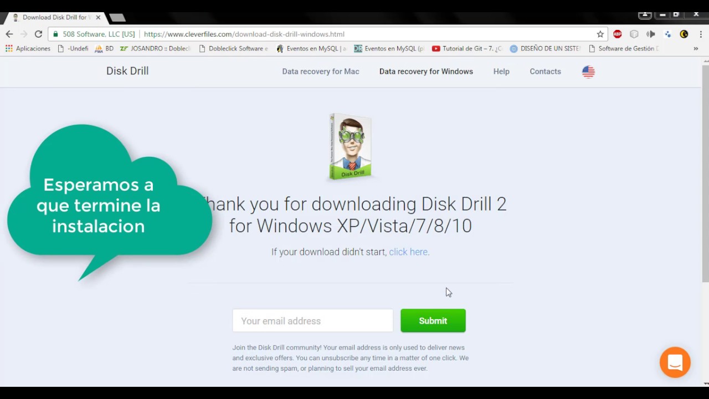The height and width of the screenshot is (399, 709).
Task: Click the address bar URL
Action: pos(244,34)
